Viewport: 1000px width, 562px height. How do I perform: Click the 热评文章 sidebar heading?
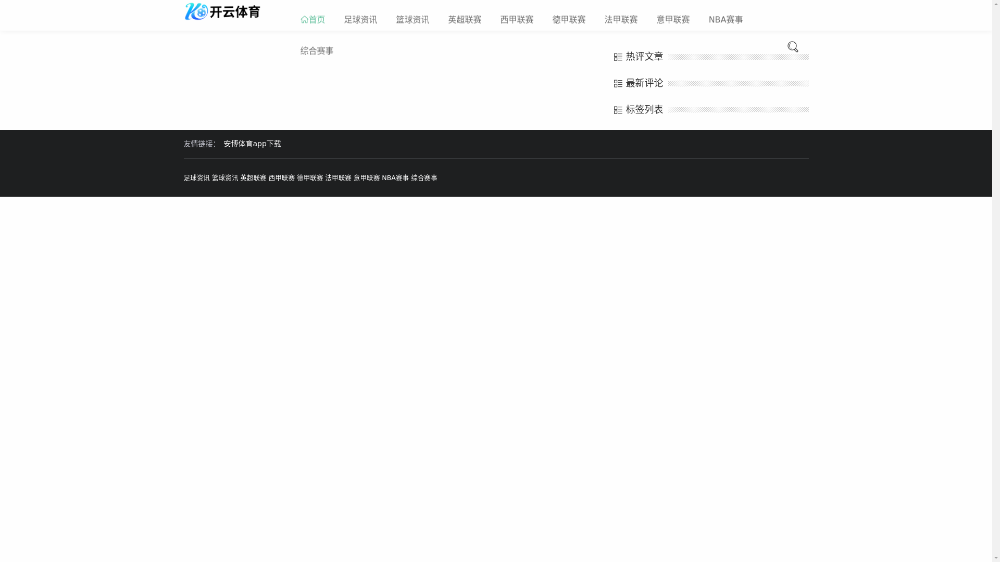644,56
